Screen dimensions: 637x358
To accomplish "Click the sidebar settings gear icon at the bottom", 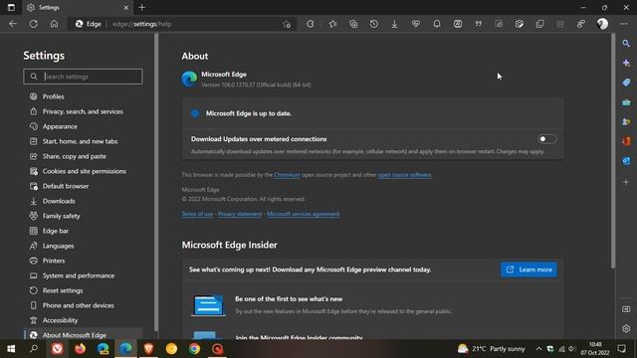I will pos(626,328).
